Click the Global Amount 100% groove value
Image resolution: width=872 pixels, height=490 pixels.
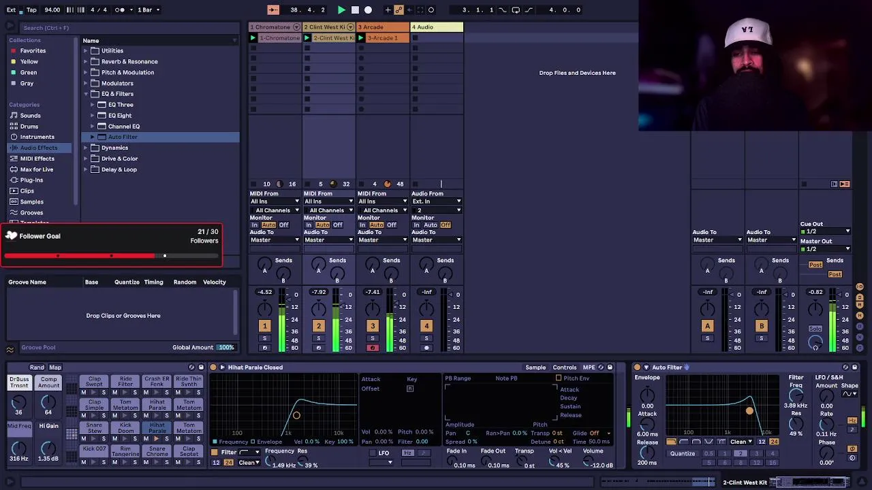pos(226,348)
